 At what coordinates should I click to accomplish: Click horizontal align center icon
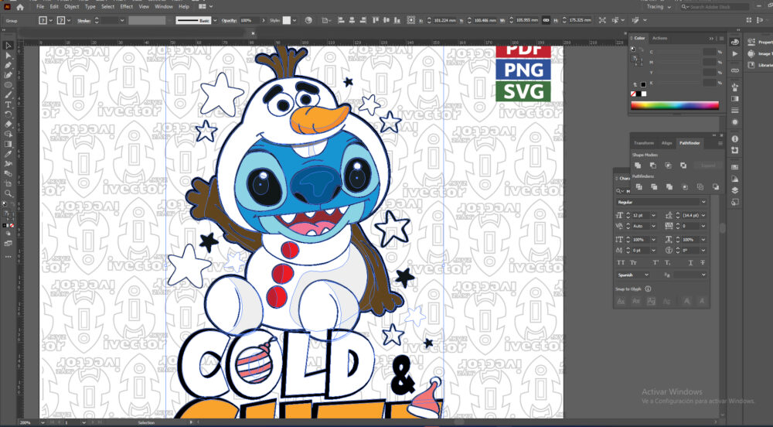352,20
